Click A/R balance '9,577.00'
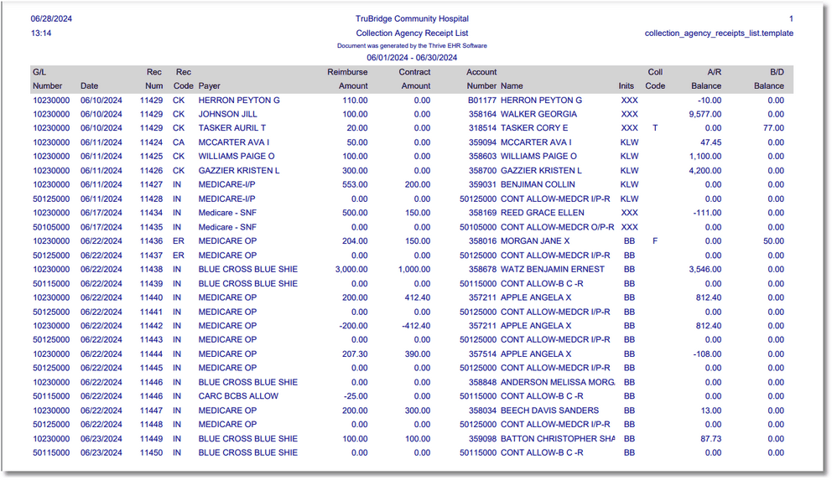Viewport: 832px width, 480px height. 705,114
